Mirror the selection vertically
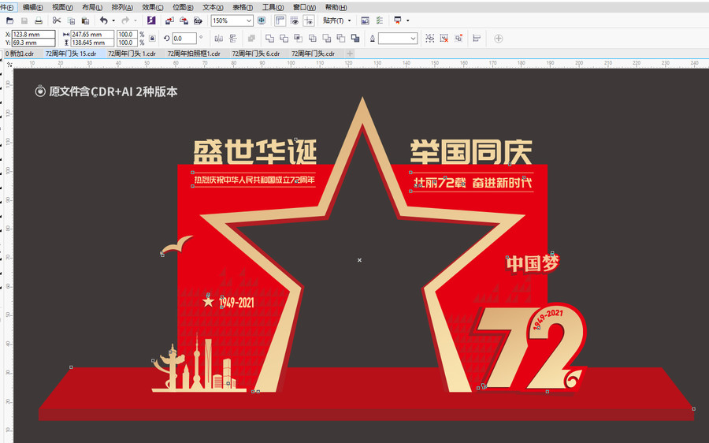The width and height of the screenshot is (709, 443). (233, 39)
